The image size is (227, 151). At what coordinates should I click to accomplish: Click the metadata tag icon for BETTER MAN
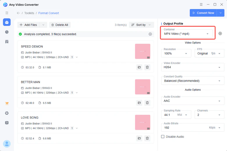pyautogui.click(x=22, y=88)
